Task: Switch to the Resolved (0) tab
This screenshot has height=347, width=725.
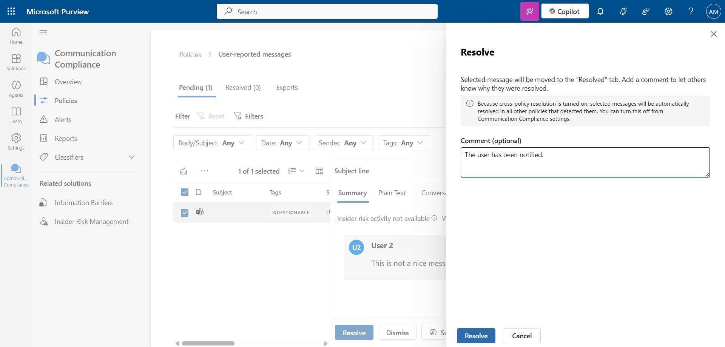Action: point(243,88)
